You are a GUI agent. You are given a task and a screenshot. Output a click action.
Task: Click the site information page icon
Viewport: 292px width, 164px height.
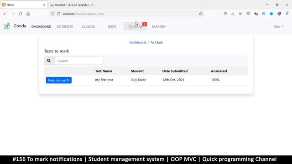coord(59,14)
